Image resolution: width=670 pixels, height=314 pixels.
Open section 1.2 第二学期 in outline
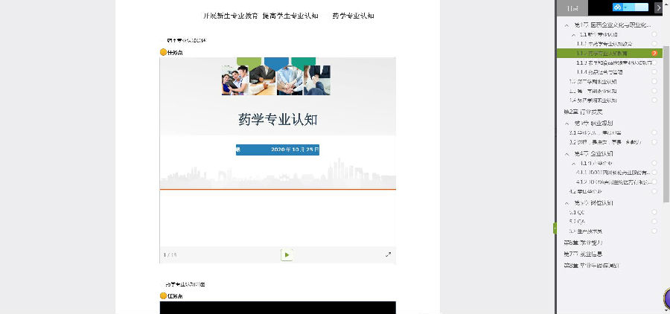coord(593,82)
